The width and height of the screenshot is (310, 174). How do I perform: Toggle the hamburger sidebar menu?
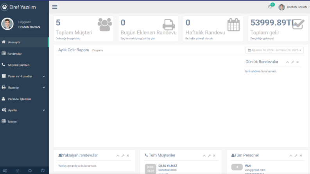point(55,7)
